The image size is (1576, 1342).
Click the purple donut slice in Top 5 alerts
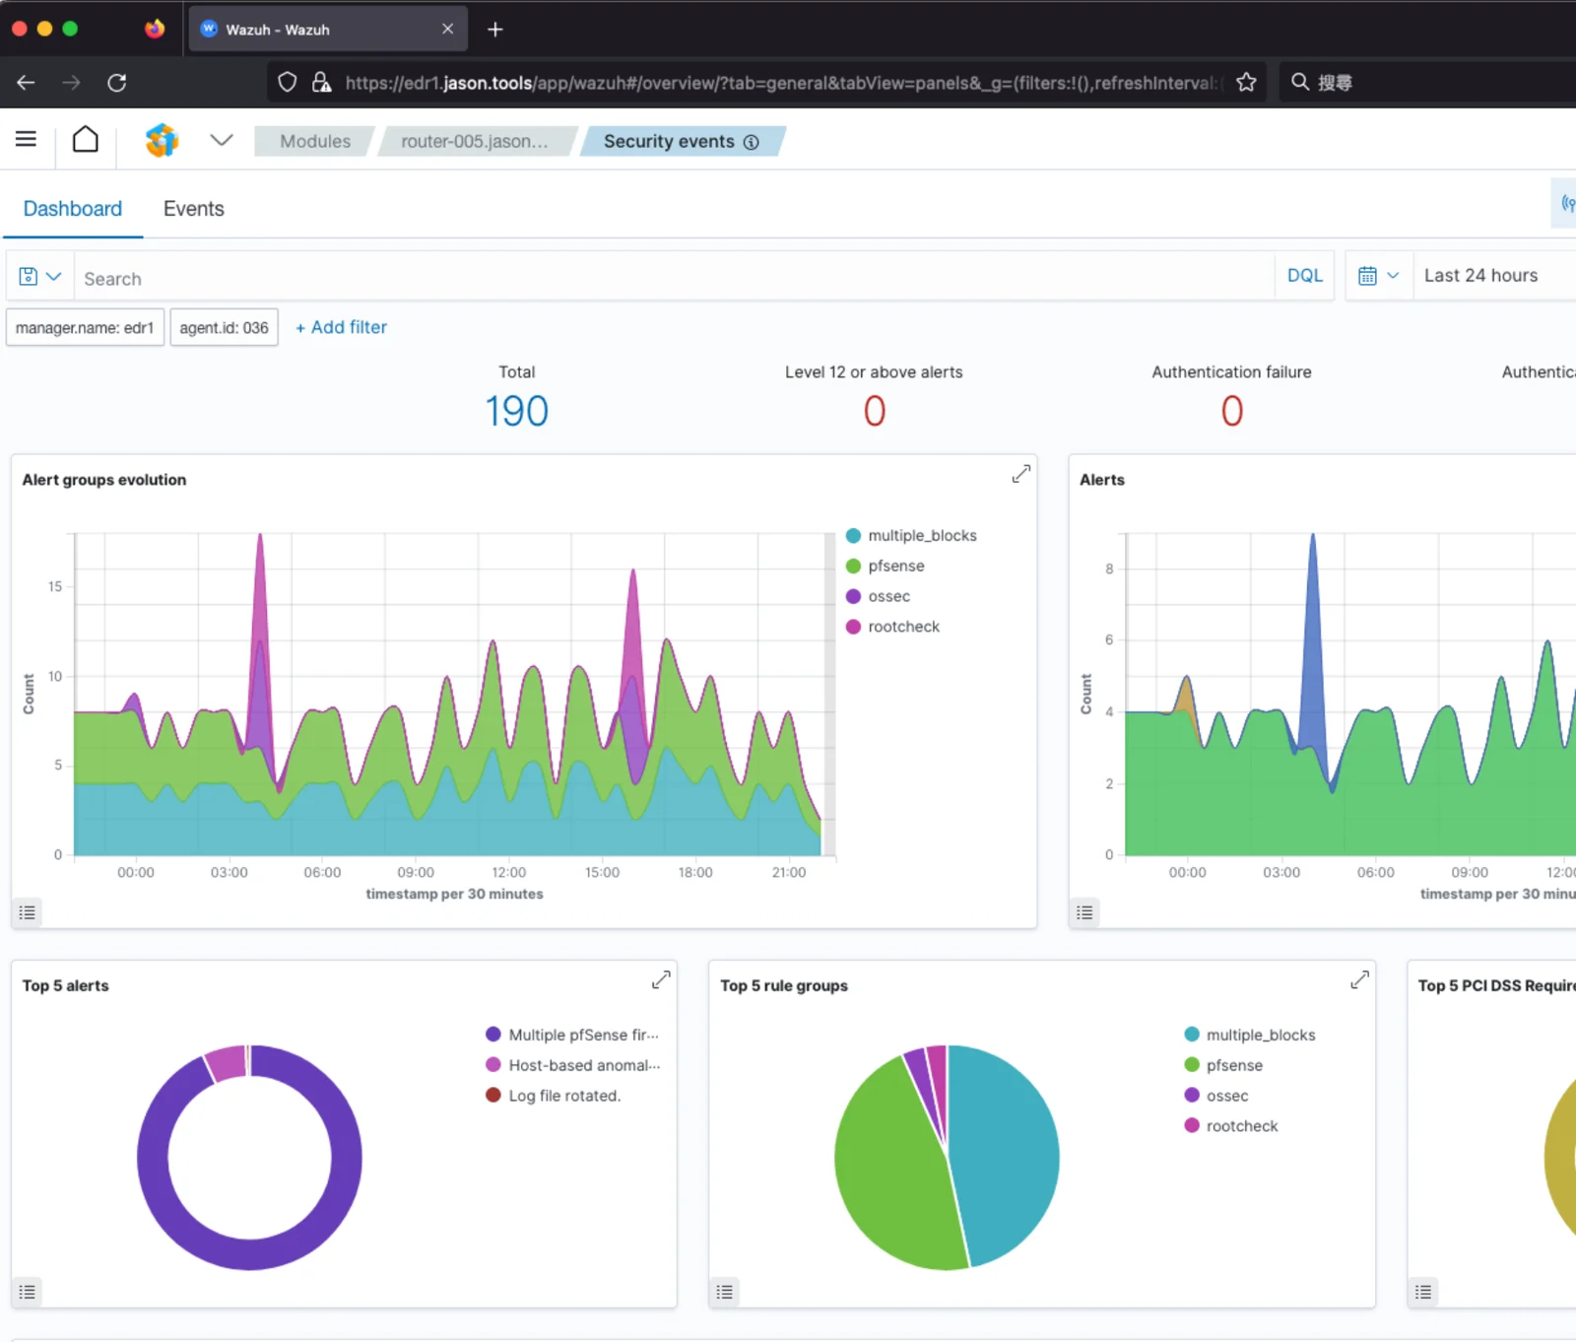pyautogui.click(x=249, y=1254)
